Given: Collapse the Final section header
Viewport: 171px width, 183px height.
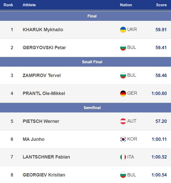Looking at the screenshot, I should point(92,16).
